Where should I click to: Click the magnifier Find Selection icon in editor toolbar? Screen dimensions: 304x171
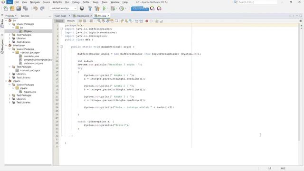coord(99,21)
